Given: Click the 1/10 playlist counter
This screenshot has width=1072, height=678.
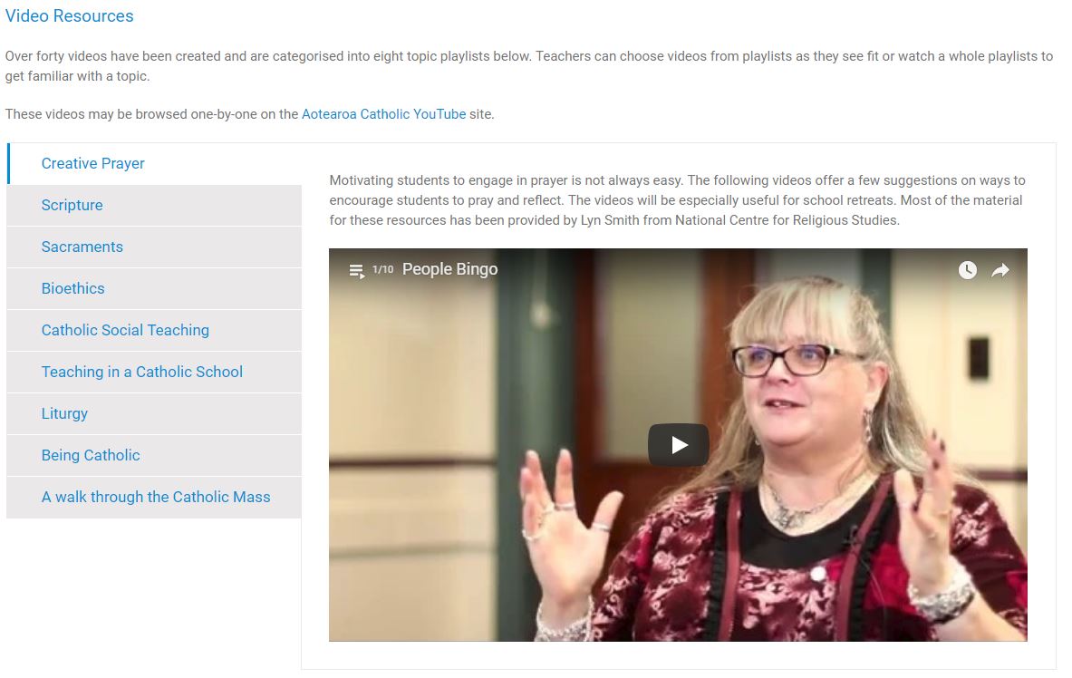Looking at the screenshot, I should click(382, 269).
